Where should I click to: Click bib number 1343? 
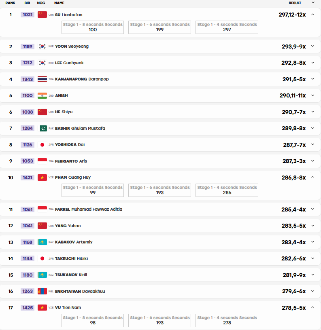pos(28,79)
